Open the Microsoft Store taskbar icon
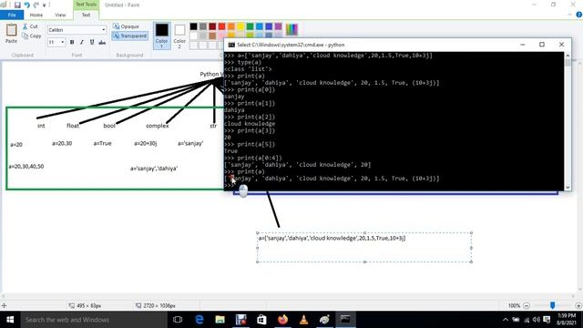 [261, 320]
